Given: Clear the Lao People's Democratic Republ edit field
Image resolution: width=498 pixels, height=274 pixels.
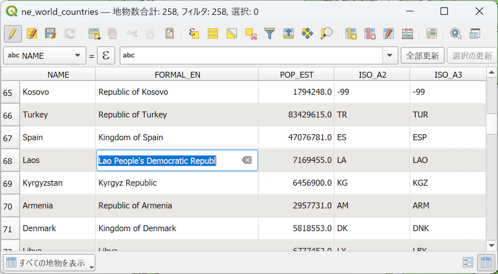Looking at the screenshot, I should tap(246, 160).
